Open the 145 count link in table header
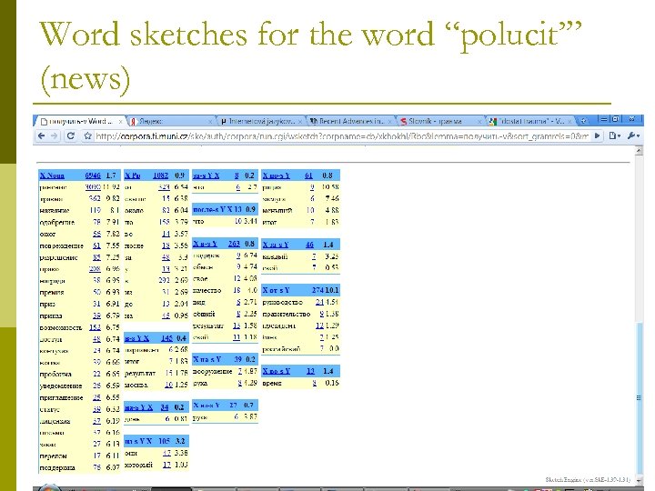This screenshot has width=655, height=491. (166, 338)
